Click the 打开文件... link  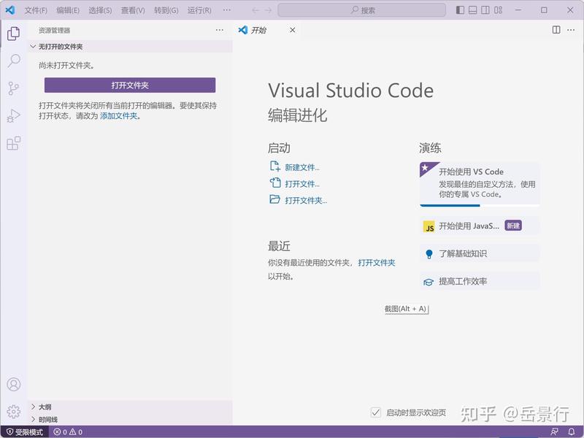point(302,184)
